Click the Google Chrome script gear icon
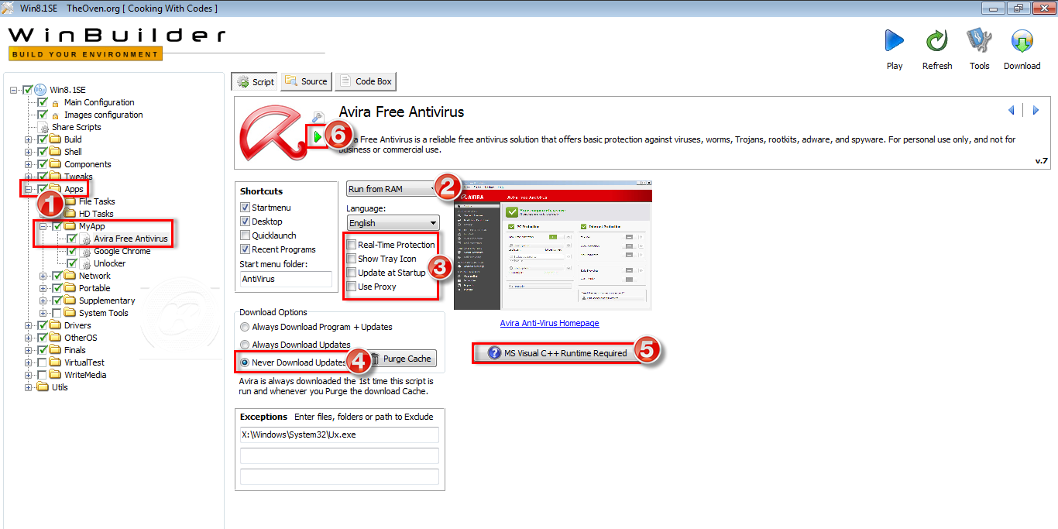Viewport: 1058px width, 529px height. (x=86, y=251)
